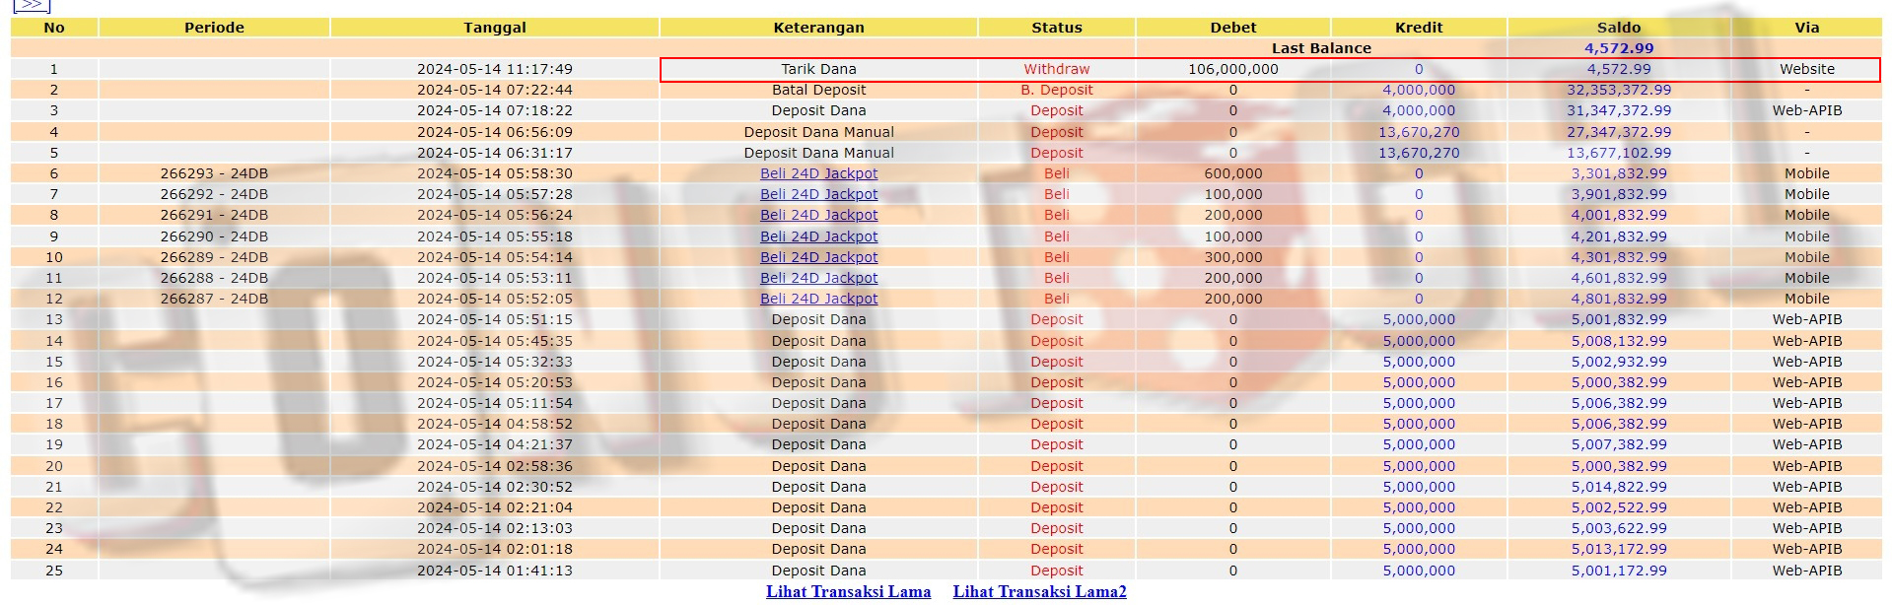1892x605 pixels.
Task: Click the Keterangan column header
Action: [x=818, y=28]
